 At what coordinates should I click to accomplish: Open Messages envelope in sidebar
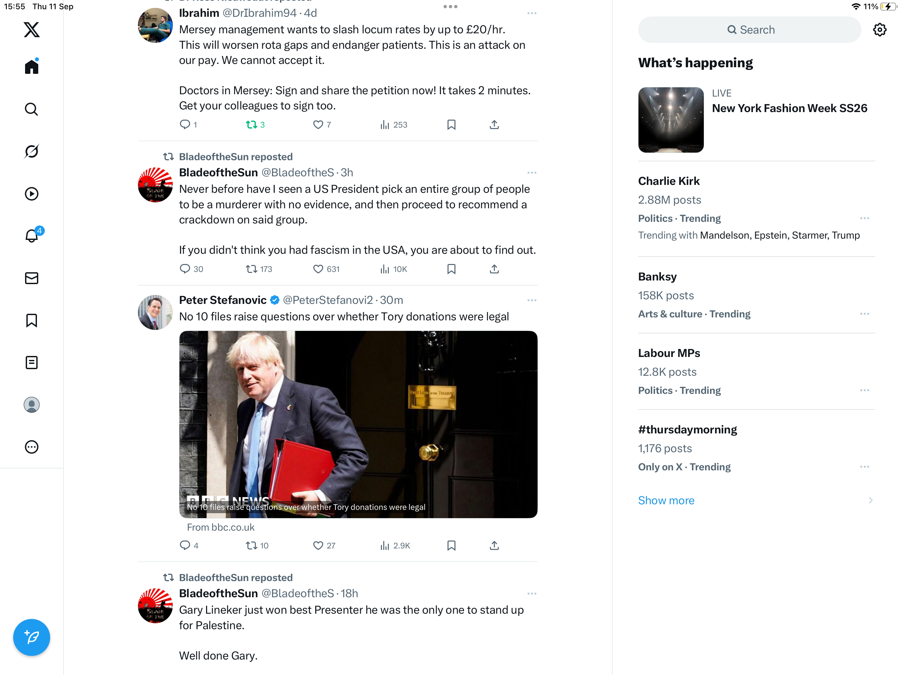31,278
